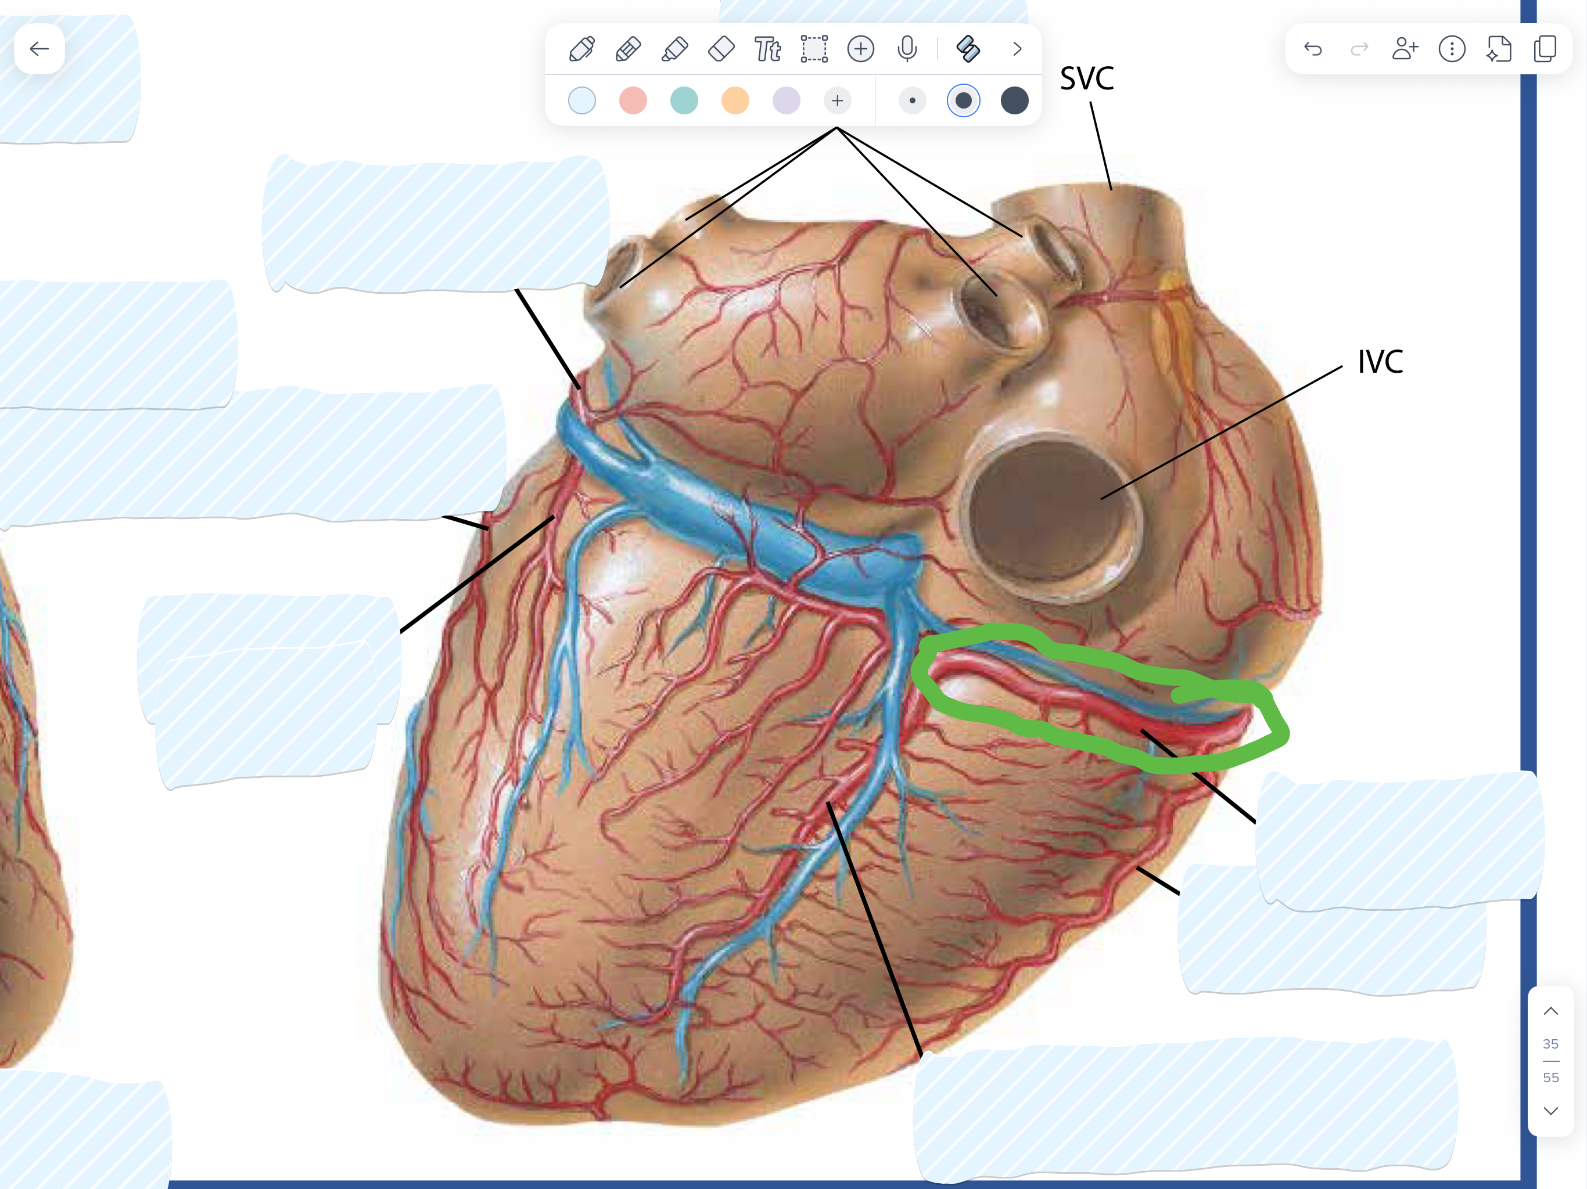
Task: Open the more options menu
Action: (1452, 49)
